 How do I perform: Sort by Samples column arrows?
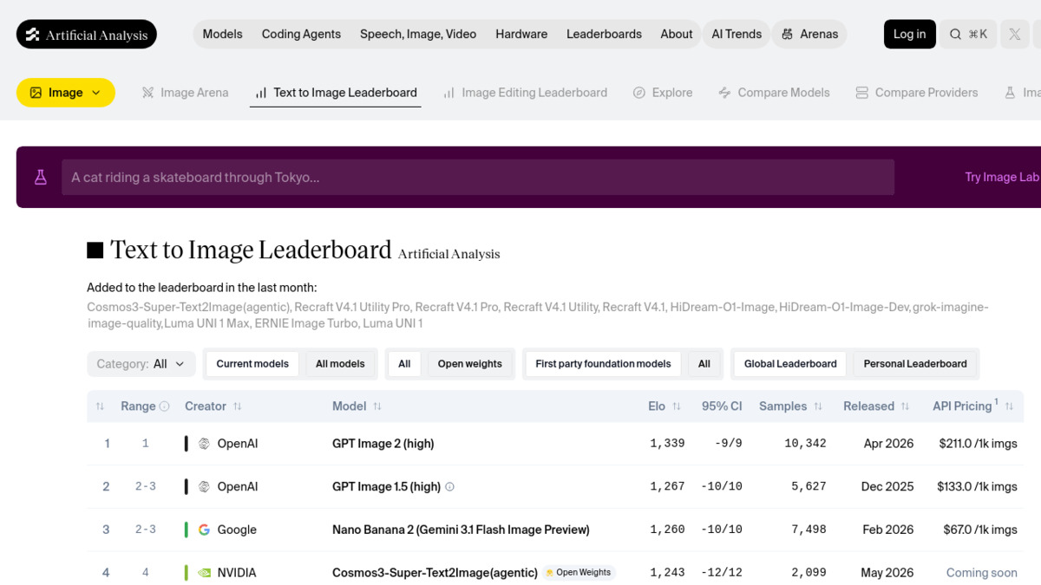(818, 406)
